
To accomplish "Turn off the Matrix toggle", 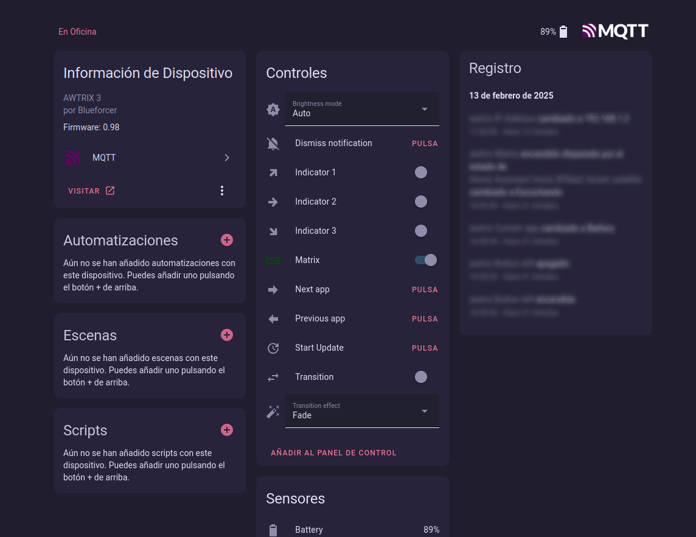I will point(426,260).
